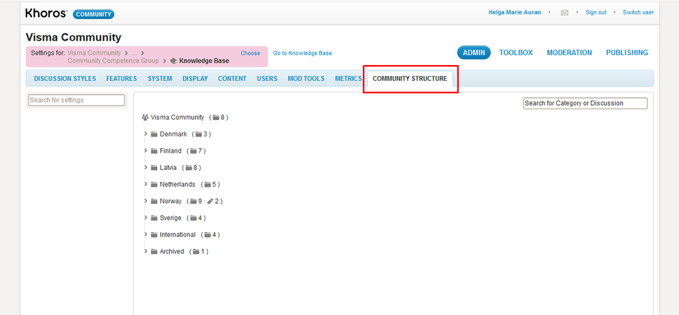Image resolution: width=679 pixels, height=315 pixels.
Task: Select the Norway tree label
Action: click(171, 201)
